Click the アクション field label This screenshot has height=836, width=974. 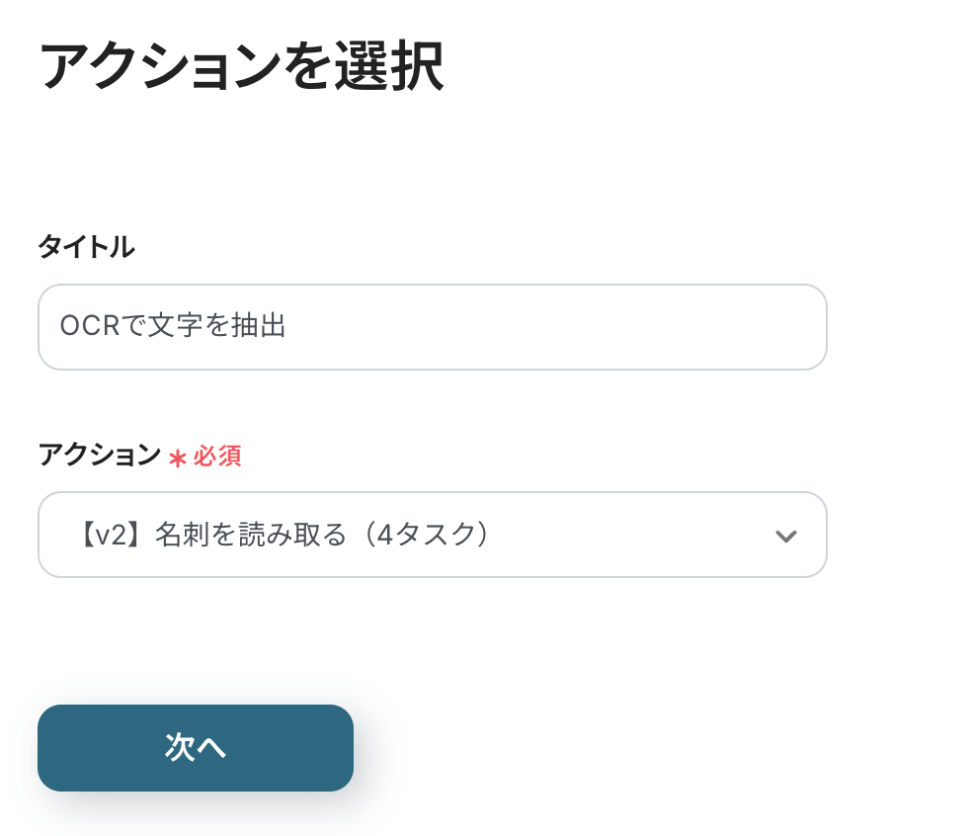pos(99,456)
